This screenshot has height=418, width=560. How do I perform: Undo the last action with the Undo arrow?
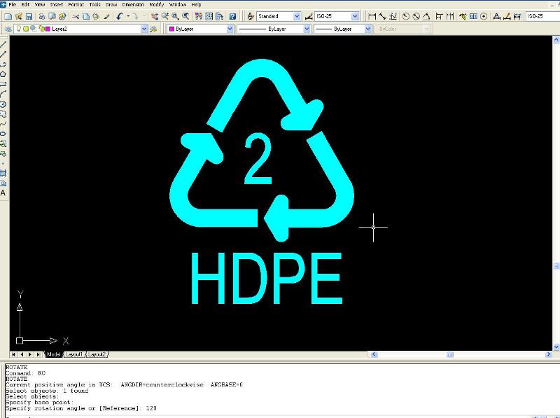pos(120,16)
